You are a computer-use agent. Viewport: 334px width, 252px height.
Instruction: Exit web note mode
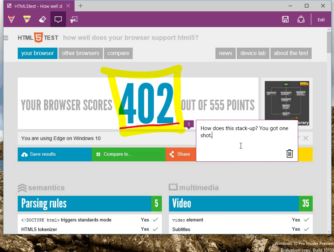321,20
